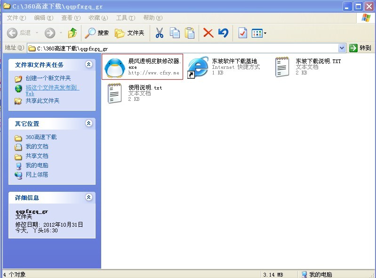The height and width of the screenshot is (278, 376).
Task: Select the 东坡软件下载基地 Internet shortcut icon
Action: pos(198,67)
